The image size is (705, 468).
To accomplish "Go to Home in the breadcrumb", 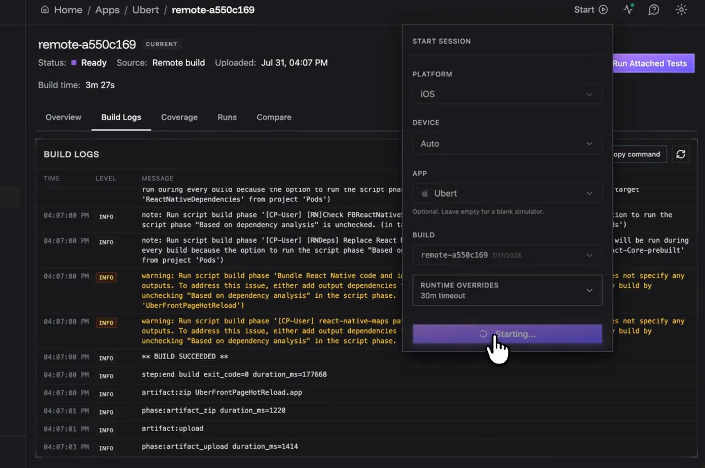I will click(69, 10).
